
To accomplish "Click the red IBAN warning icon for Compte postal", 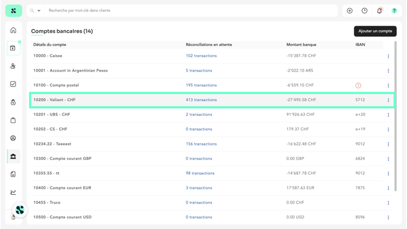I will pos(358,85).
